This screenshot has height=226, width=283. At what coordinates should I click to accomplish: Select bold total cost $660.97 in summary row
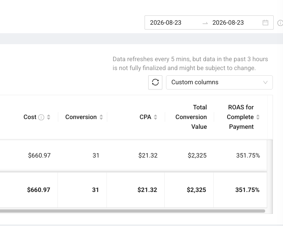tap(38, 190)
